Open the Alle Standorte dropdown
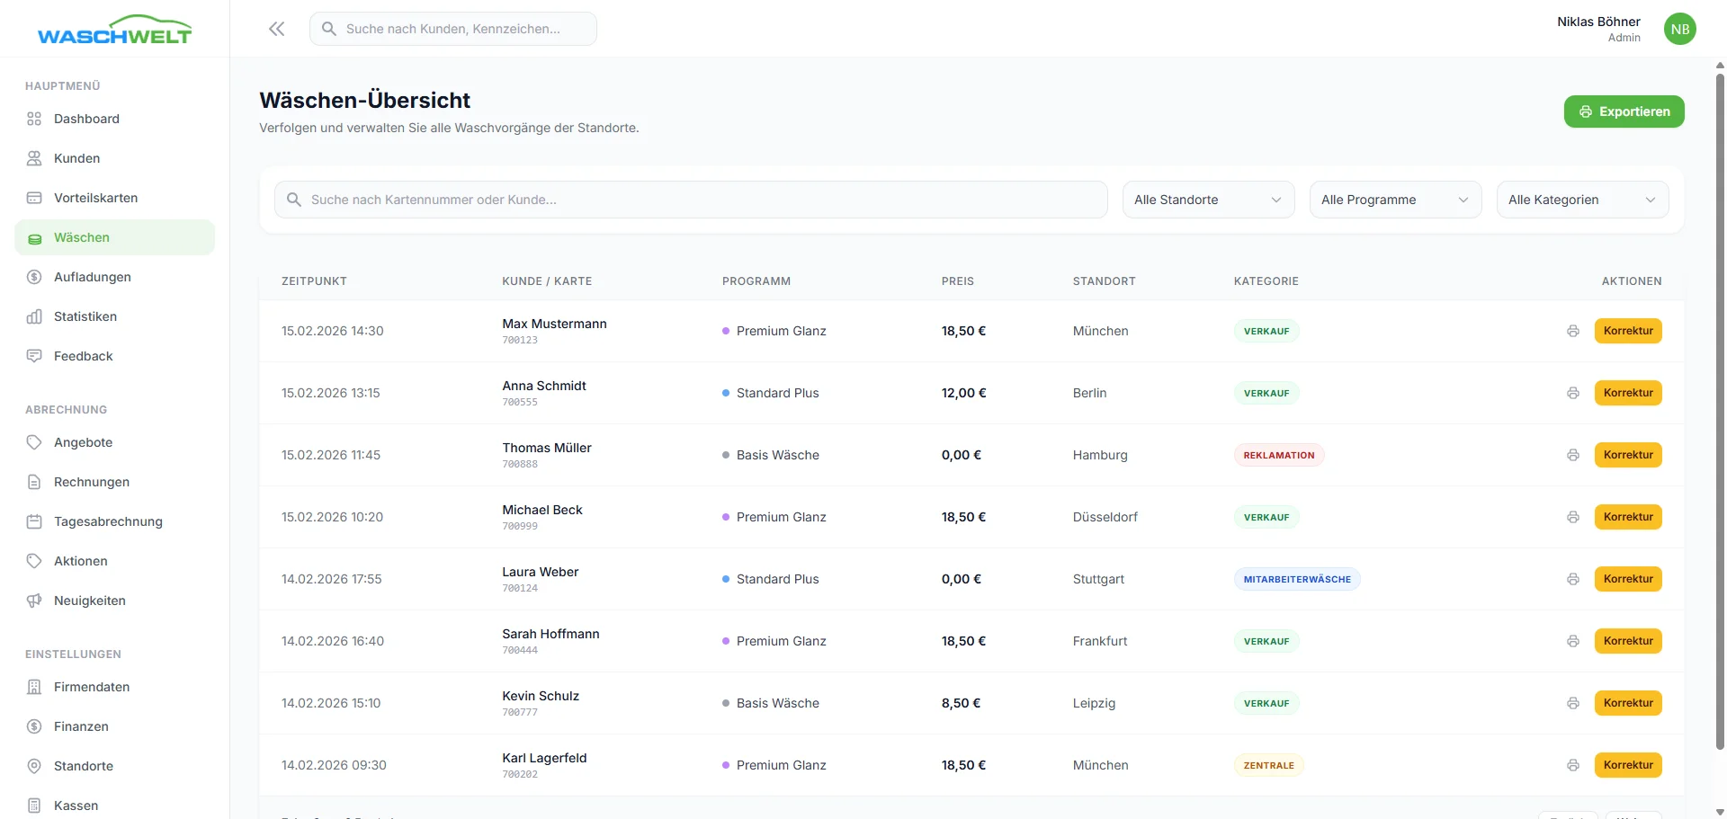 tap(1208, 200)
